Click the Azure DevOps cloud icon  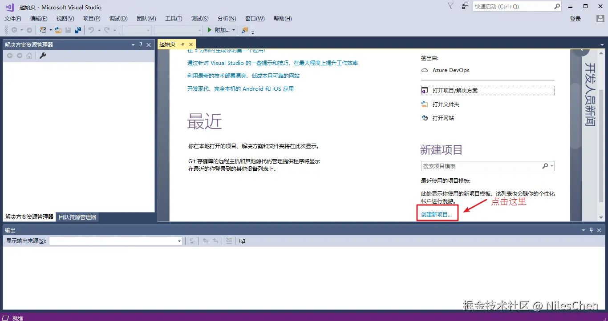pyautogui.click(x=425, y=70)
